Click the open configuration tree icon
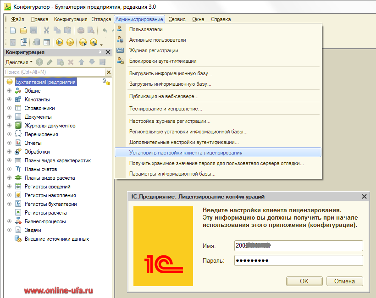Viewport: 376px width, 298px height. click(x=13, y=43)
